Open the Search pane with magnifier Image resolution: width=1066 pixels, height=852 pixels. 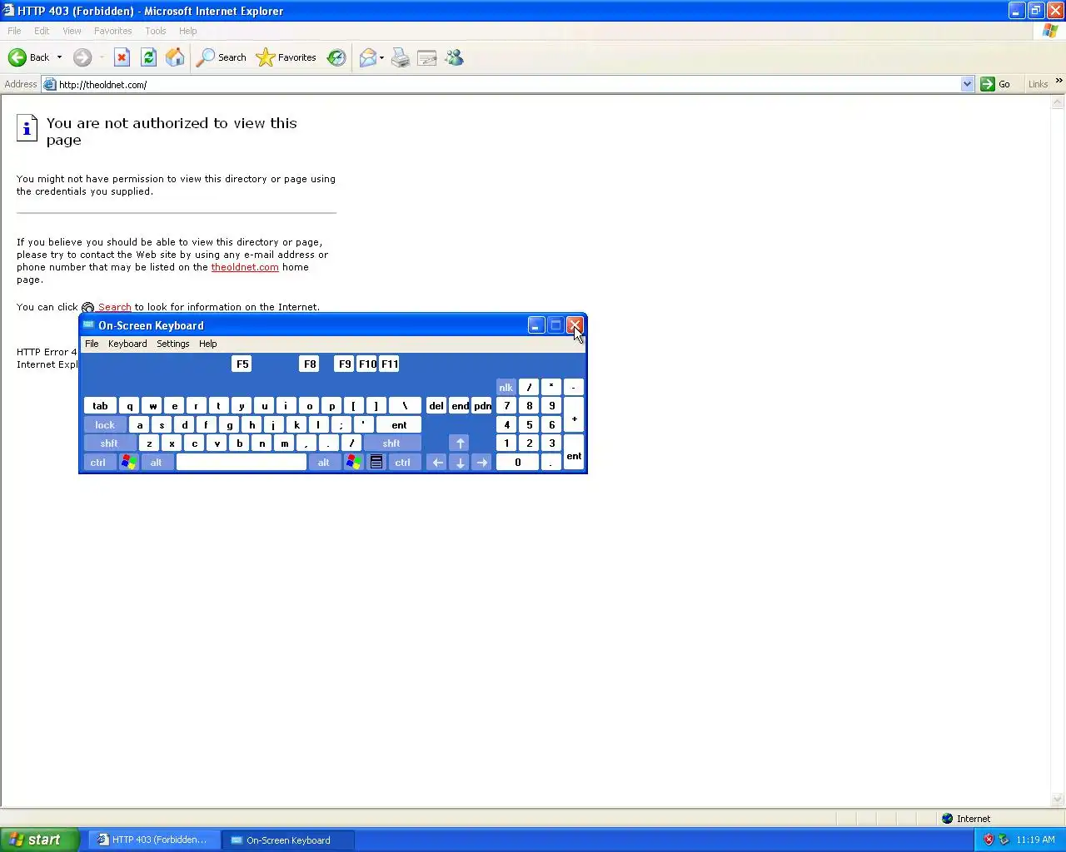pyautogui.click(x=222, y=57)
